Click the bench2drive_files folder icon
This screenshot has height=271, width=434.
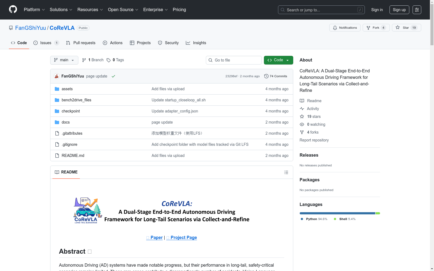[x=57, y=100]
